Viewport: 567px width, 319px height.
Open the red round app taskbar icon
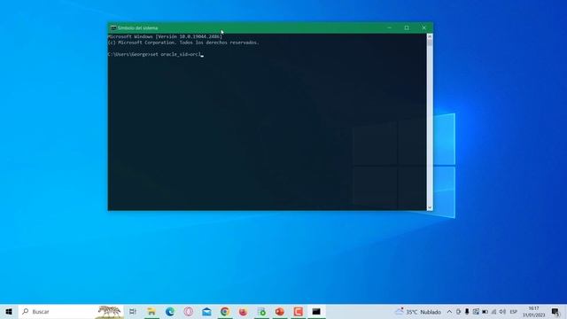243,311
